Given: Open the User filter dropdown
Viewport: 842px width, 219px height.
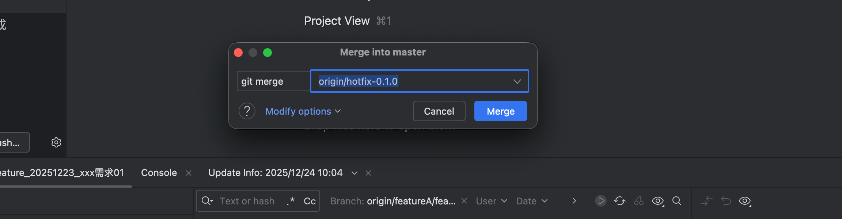Looking at the screenshot, I should [491, 201].
